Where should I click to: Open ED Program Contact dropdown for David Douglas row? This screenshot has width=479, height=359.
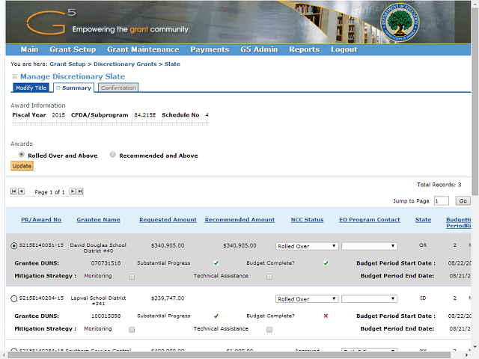click(369, 246)
